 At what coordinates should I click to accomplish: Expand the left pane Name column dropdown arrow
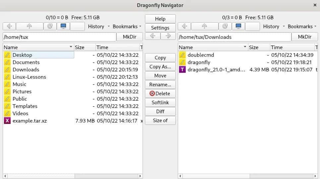[x=71, y=47]
